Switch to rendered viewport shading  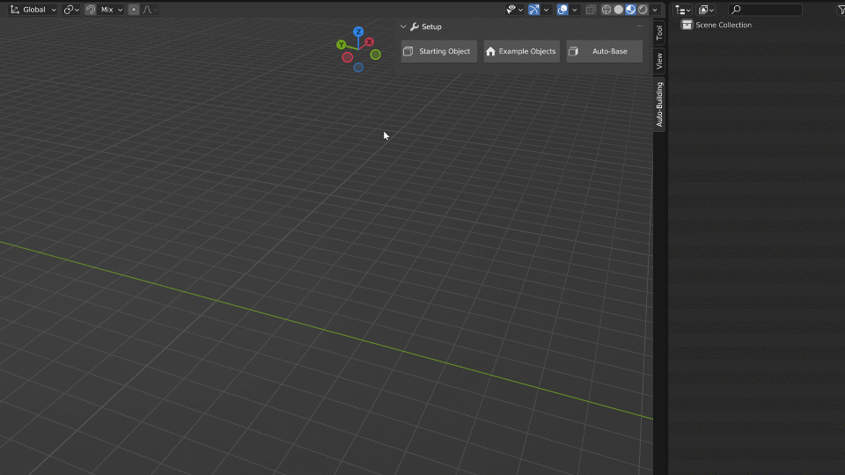[x=643, y=10]
